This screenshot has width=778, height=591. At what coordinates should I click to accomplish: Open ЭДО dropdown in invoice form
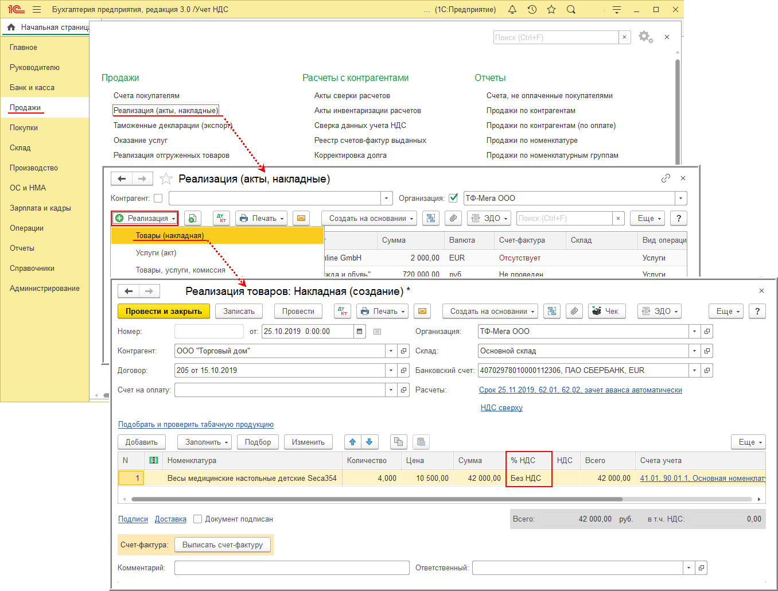coord(660,311)
